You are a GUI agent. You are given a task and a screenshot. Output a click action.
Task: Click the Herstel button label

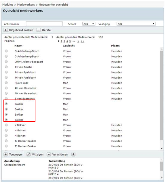47,30
